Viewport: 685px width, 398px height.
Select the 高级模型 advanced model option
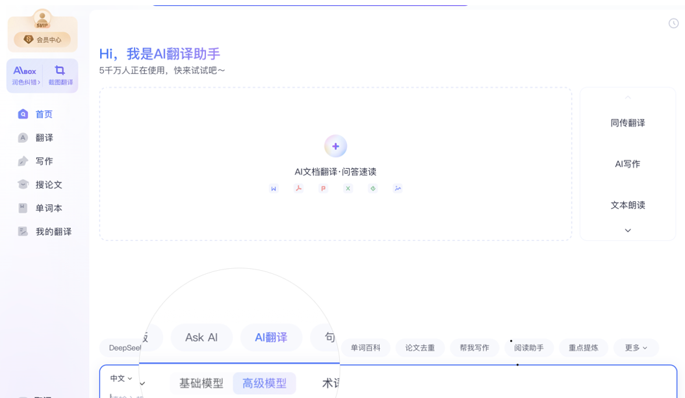pyautogui.click(x=264, y=383)
